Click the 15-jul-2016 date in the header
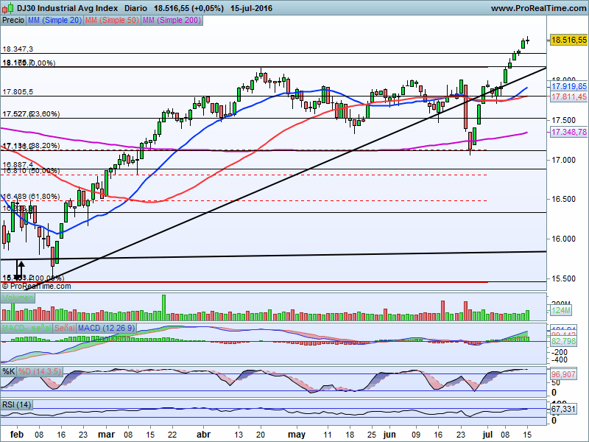 [251, 8]
